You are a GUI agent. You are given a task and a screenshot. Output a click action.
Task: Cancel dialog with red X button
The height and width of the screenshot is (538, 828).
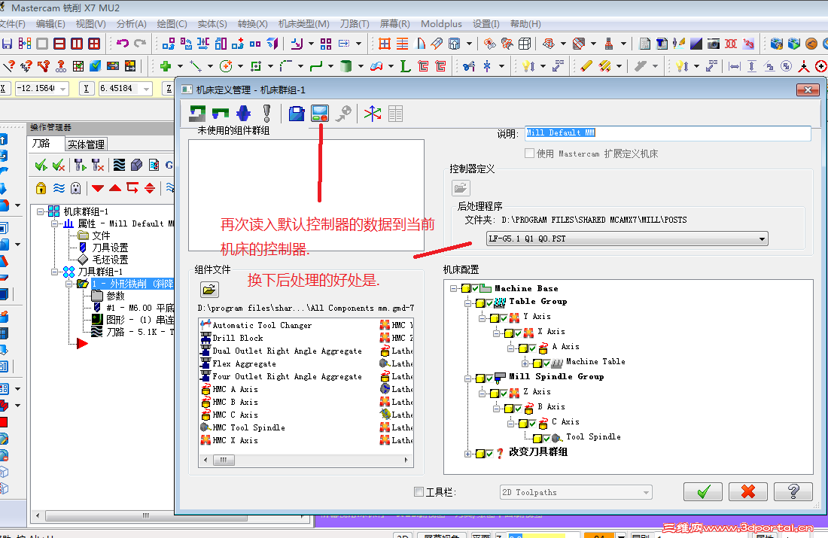point(747,491)
